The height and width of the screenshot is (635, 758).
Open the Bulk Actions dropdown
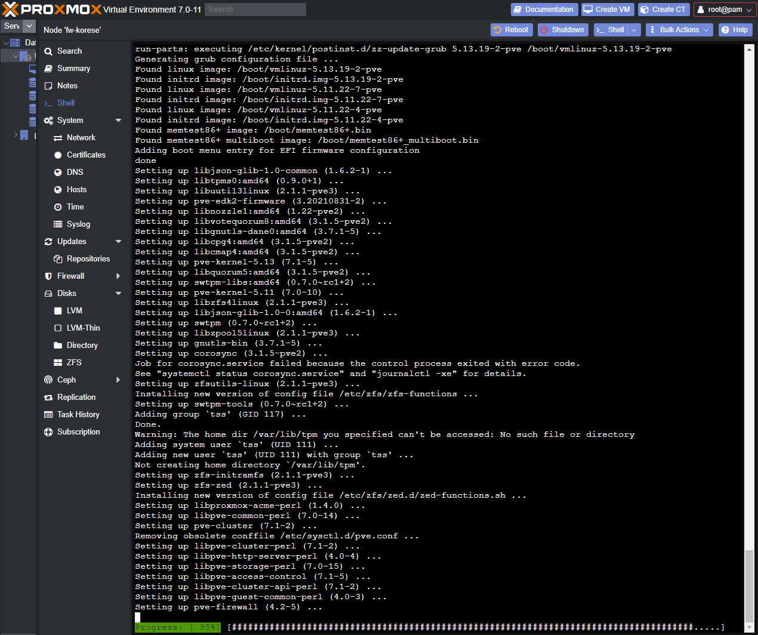tap(679, 30)
